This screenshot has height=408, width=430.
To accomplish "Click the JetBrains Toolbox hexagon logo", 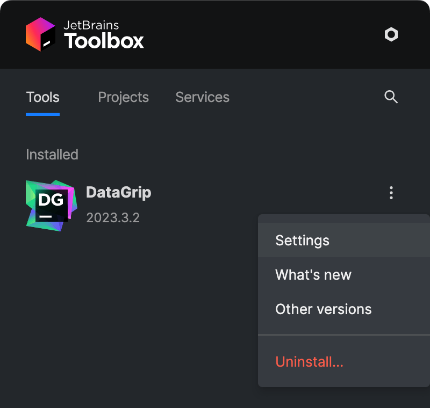I will pyautogui.click(x=40, y=34).
